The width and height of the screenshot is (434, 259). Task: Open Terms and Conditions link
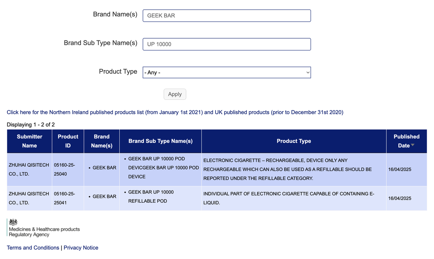click(x=33, y=248)
